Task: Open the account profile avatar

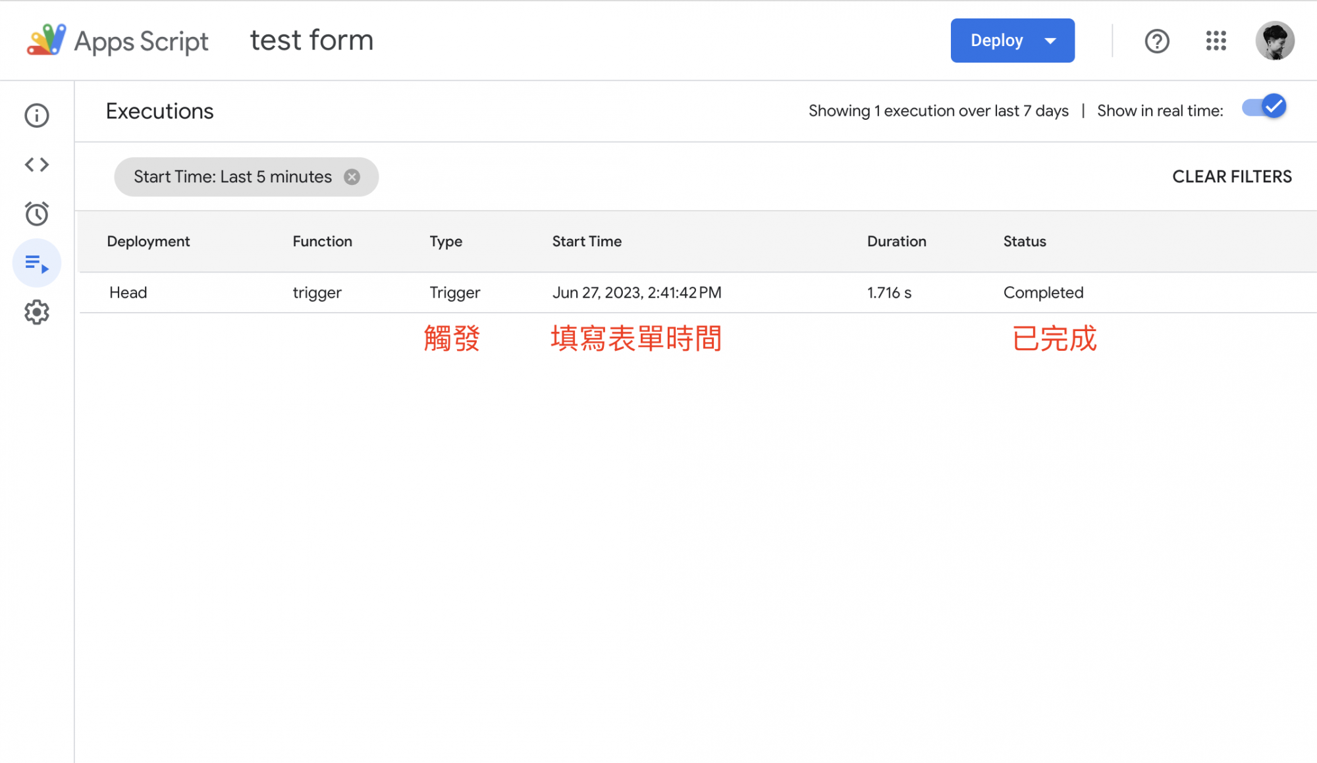Action: 1275,41
